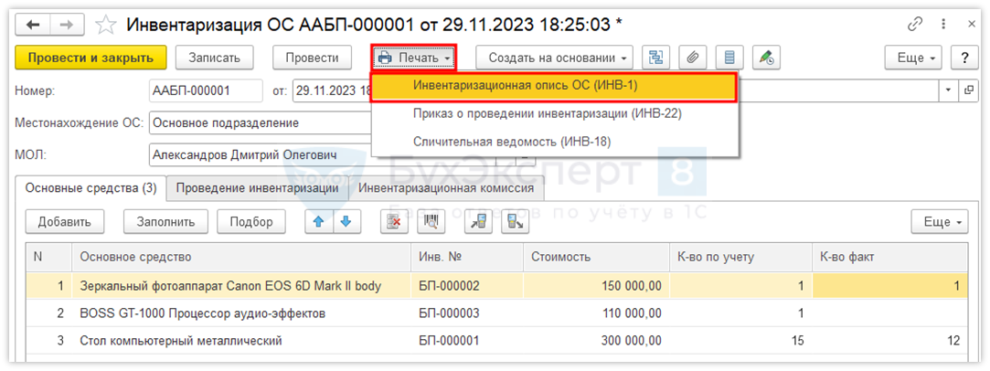Click cost cell 150 000,00
The image size is (990, 371).
coord(596,286)
